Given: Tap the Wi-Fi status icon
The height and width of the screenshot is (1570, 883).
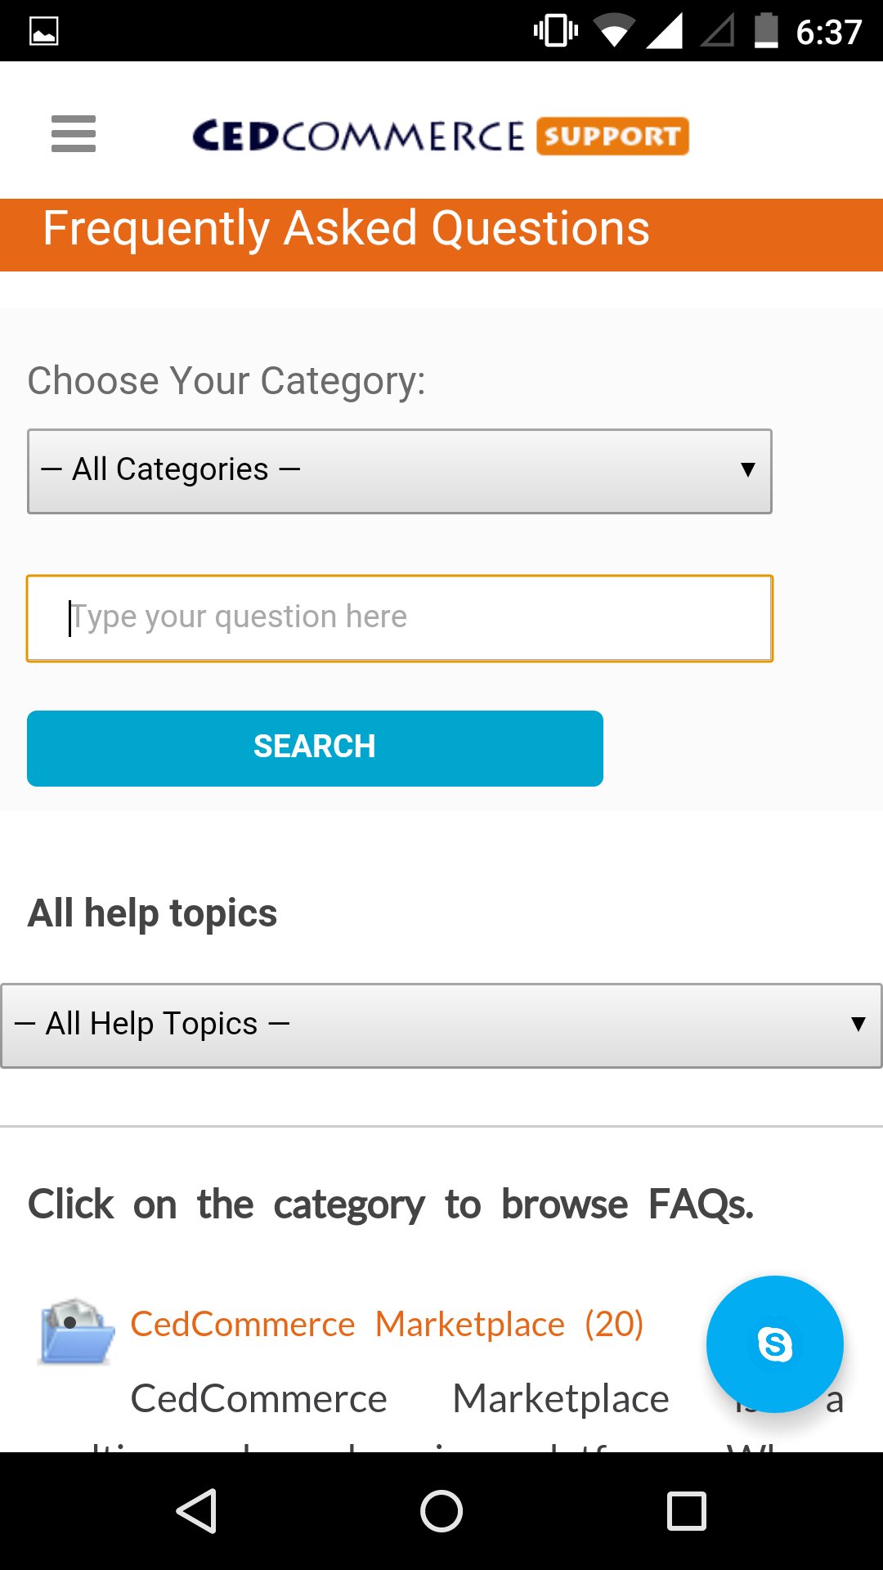Looking at the screenshot, I should tap(615, 31).
